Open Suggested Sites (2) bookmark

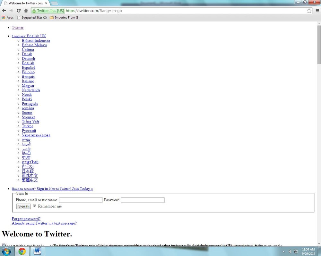[32, 18]
